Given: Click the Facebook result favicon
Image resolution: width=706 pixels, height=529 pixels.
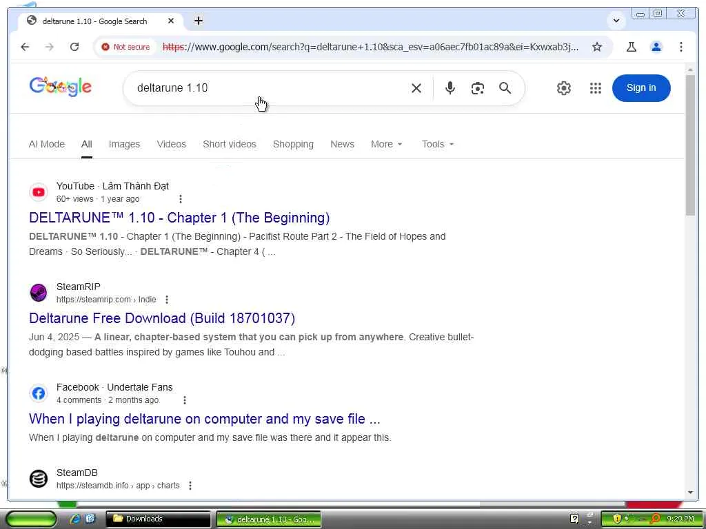Looking at the screenshot, I should [x=39, y=393].
